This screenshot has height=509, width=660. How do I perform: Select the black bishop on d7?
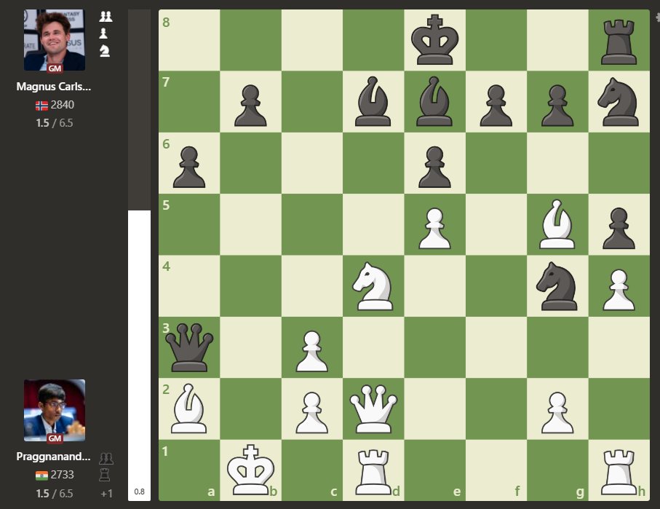[373, 101]
